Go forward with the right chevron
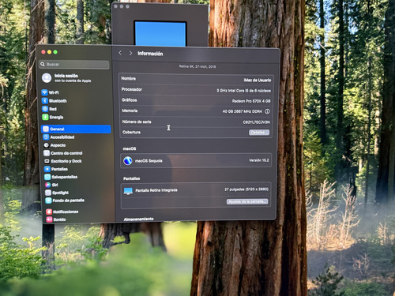This screenshot has height=296, width=395. click(x=130, y=53)
